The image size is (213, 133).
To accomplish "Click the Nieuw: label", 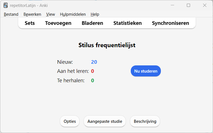I will (65, 62).
